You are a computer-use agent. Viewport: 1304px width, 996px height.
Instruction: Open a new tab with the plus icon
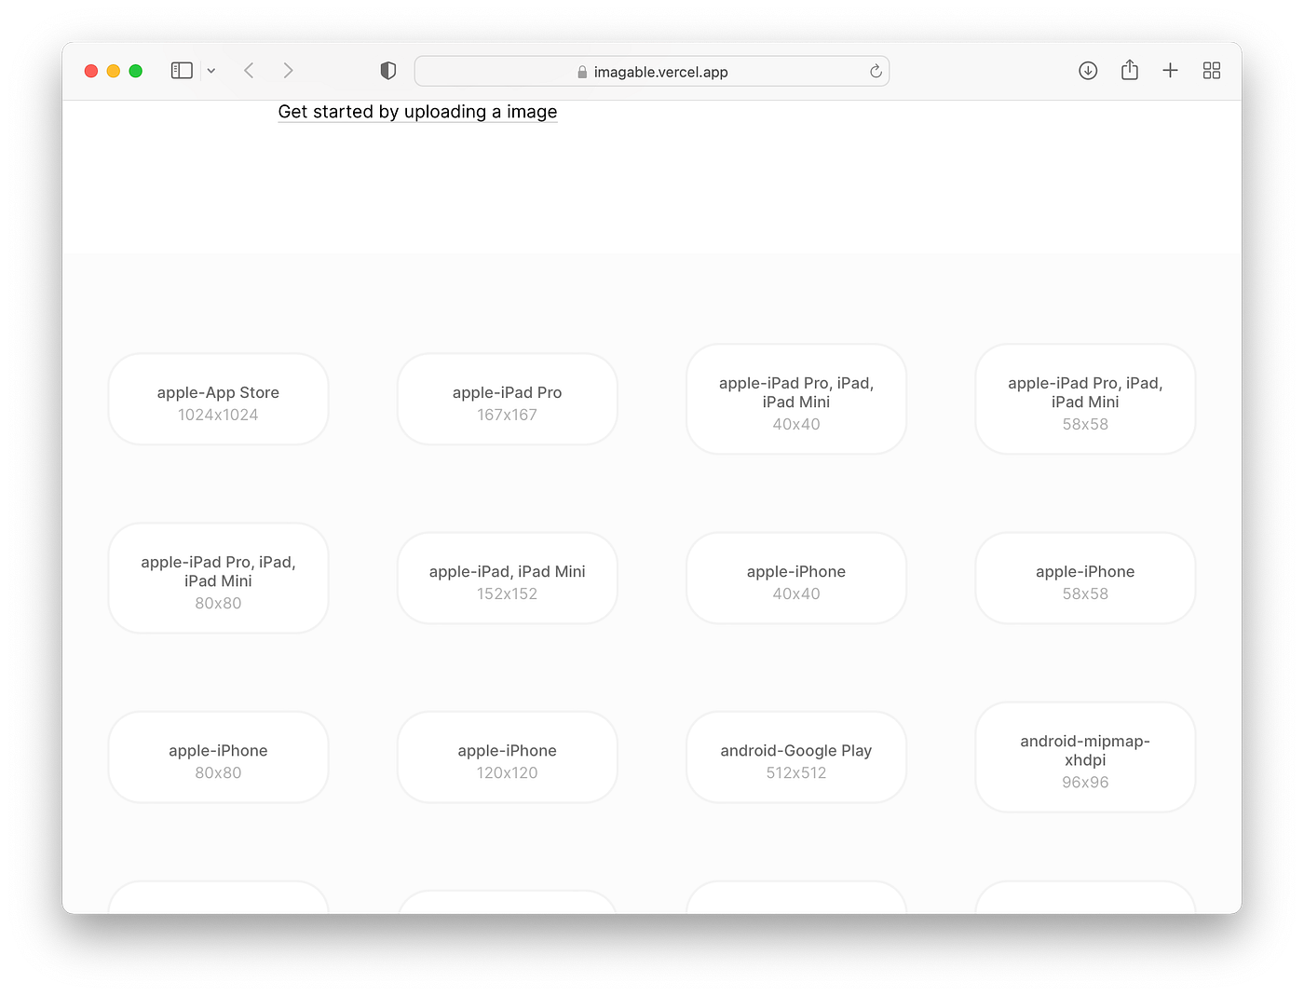[x=1171, y=71]
